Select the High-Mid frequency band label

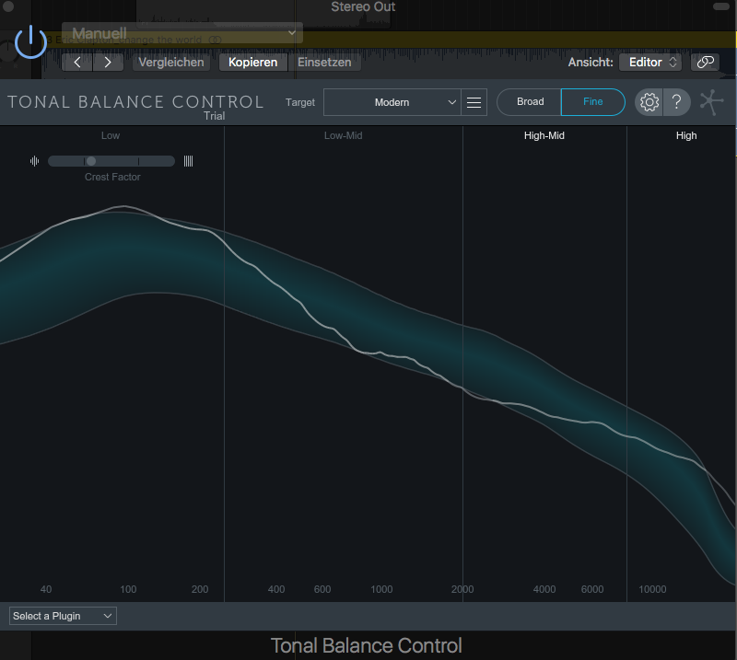(544, 135)
